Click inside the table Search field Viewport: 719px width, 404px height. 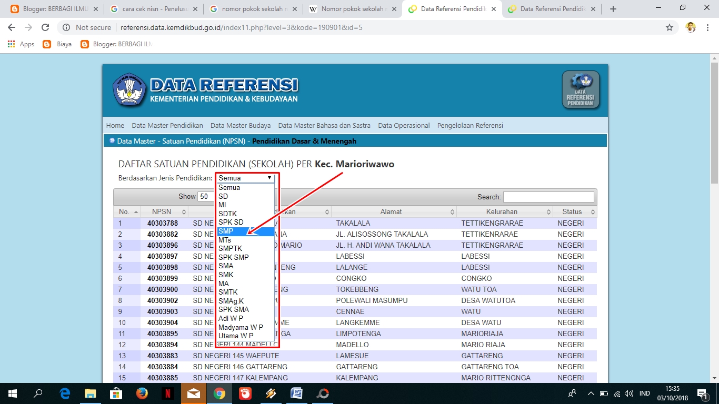point(548,196)
